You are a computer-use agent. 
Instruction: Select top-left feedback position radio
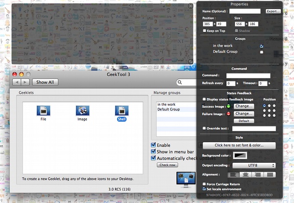(265, 105)
